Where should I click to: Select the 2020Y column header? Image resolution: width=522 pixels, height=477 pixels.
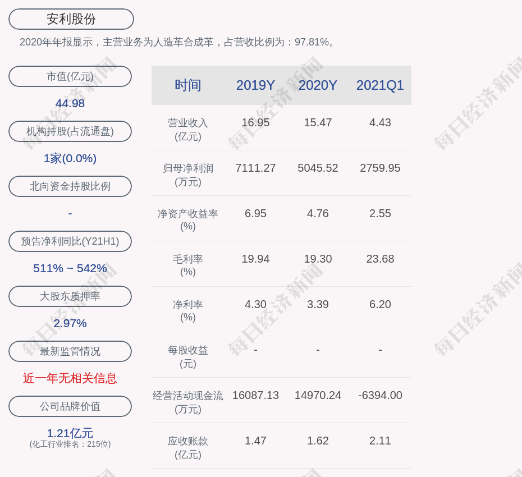coord(318,85)
